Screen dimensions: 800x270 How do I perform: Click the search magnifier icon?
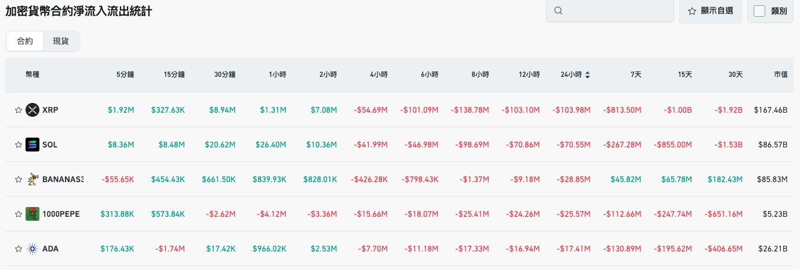pyautogui.click(x=558, y=10)
